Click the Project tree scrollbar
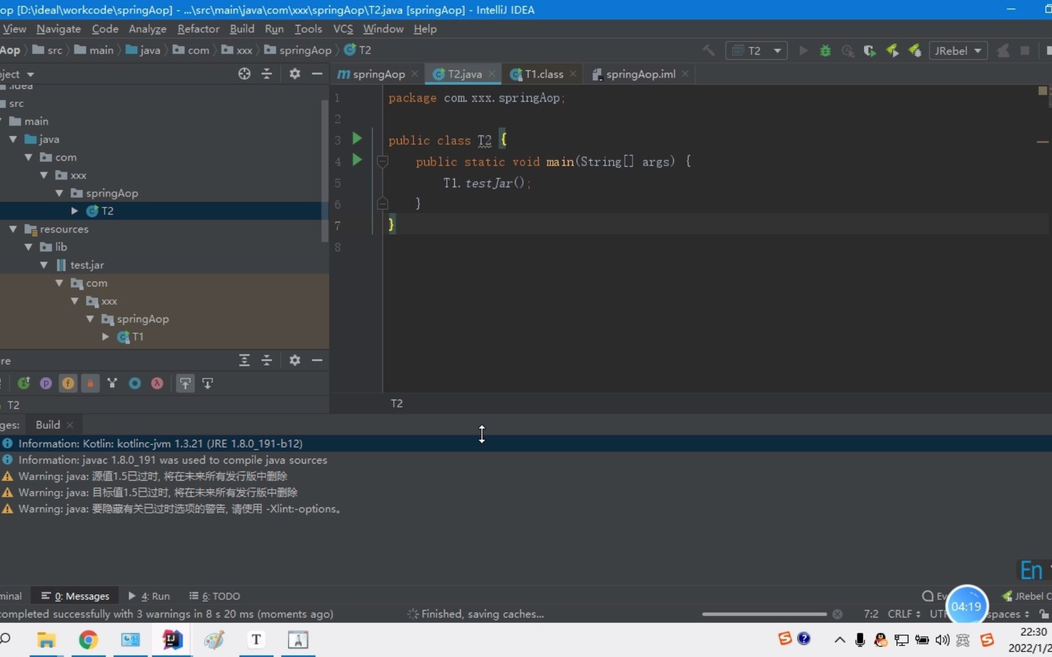This screenshot has height=657, width=1052. coord(324,170)
